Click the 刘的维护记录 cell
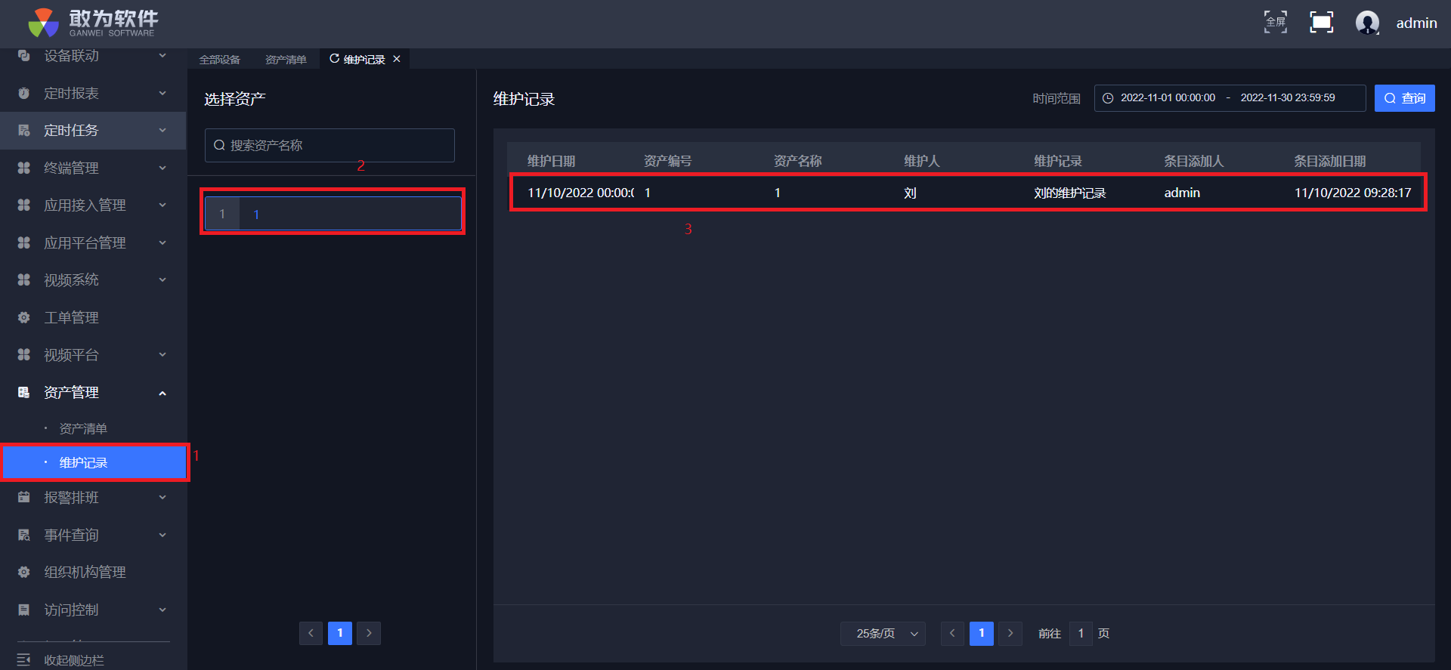Screen dimensions: 1451x670 click(1070, 193)
